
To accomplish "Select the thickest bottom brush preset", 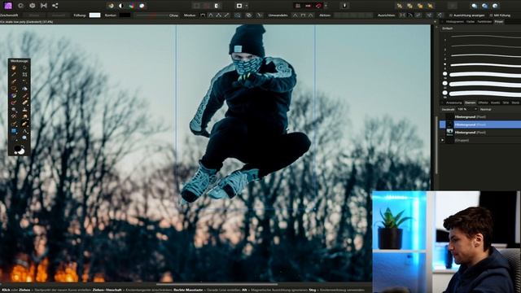I will point(486,94).
